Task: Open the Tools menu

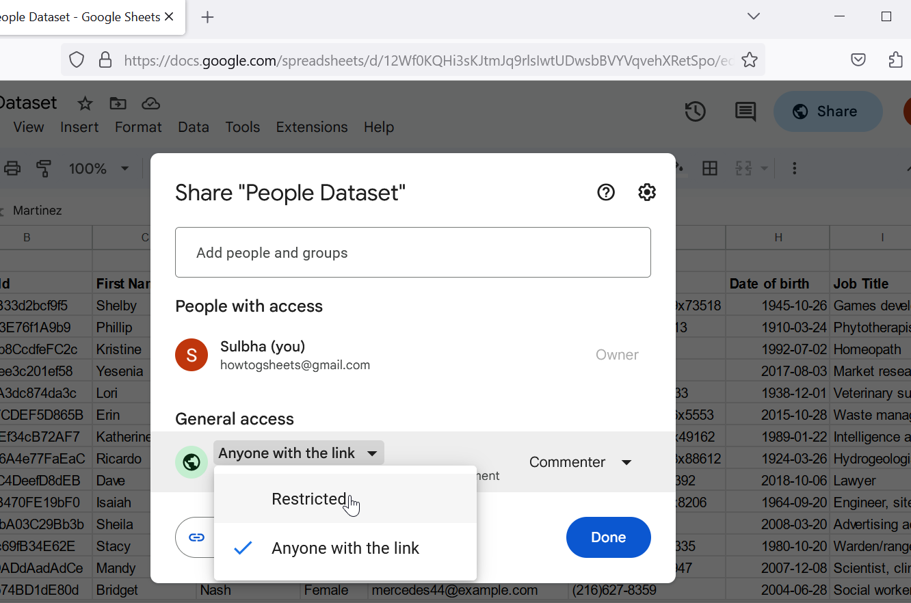Action: pyautogui.click(x=243, y=127)
